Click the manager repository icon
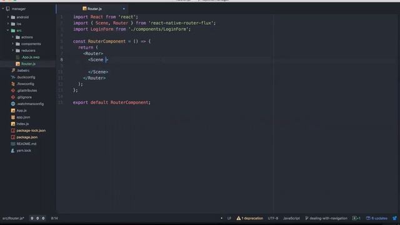This screenshot has width=400, height=225. [8, 9]
